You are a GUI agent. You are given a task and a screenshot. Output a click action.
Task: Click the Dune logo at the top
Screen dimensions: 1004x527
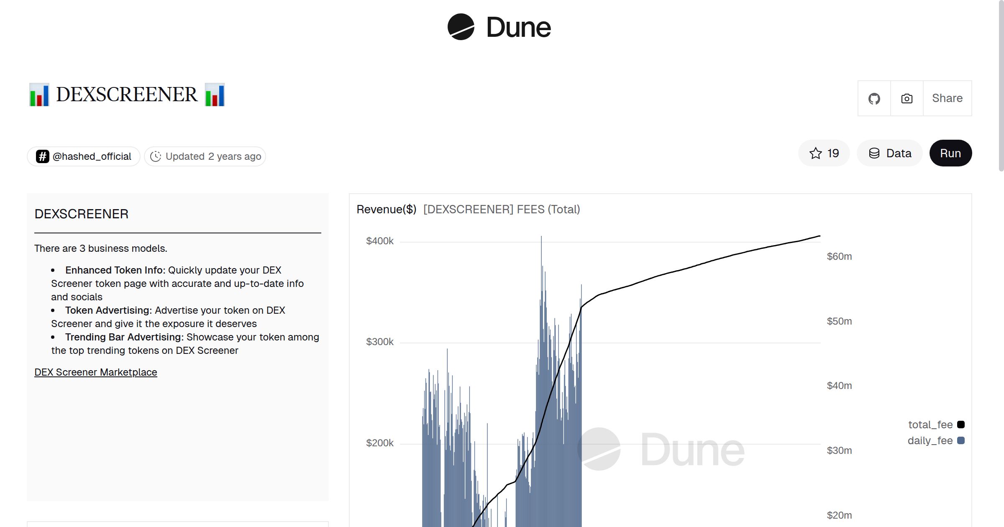click(500, 27)
